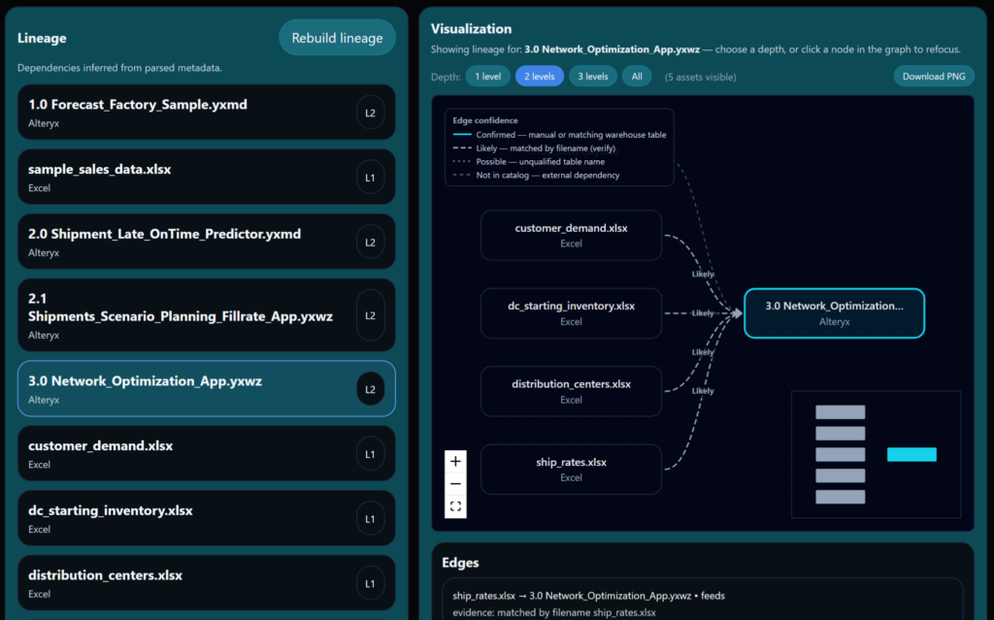The image size is (994, 620).
Task: Click L1 badge on distribution_centers.xlsx list row
Action: pyautogui.click(x=370, y=583)
